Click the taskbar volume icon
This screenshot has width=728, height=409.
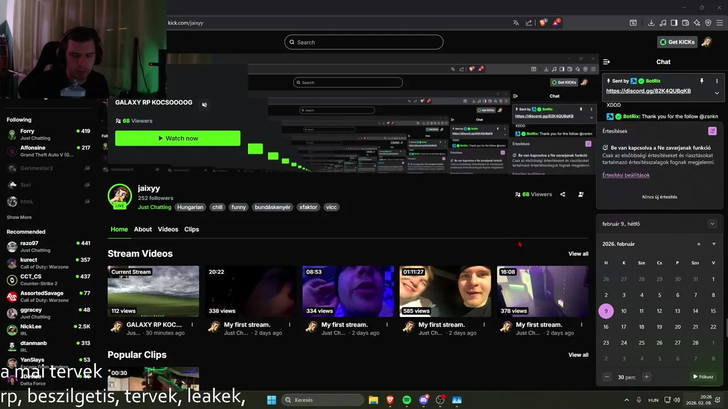click(x=676, y=400)
